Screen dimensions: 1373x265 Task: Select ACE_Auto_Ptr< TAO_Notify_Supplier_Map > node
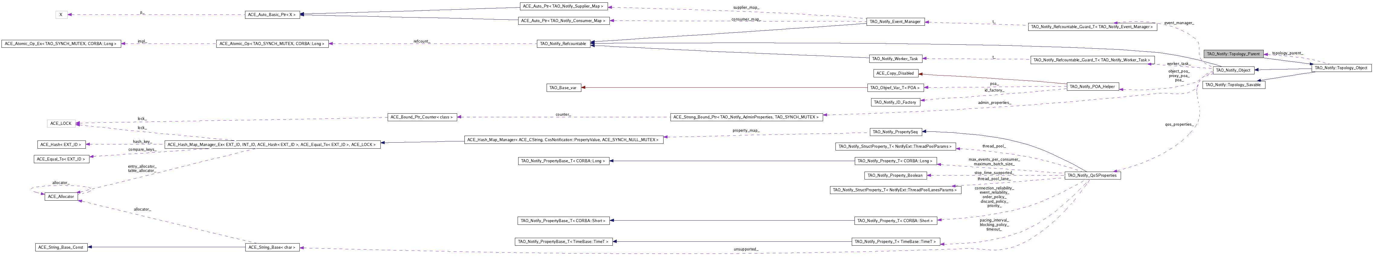click(x=564, y=6)
